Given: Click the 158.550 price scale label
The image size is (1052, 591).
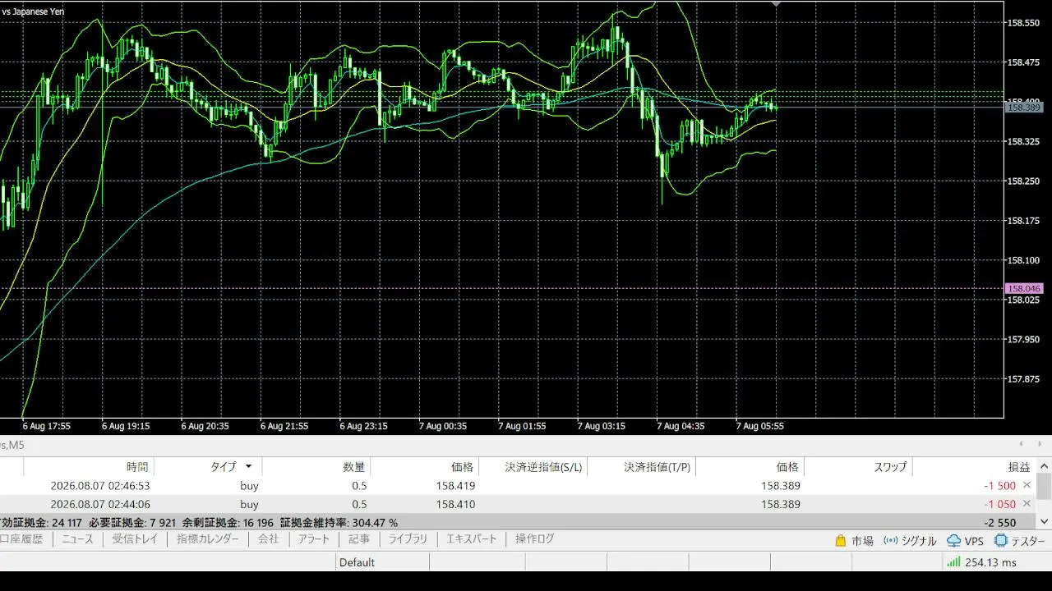Looking at the screenshot, I should point(1023,22).
